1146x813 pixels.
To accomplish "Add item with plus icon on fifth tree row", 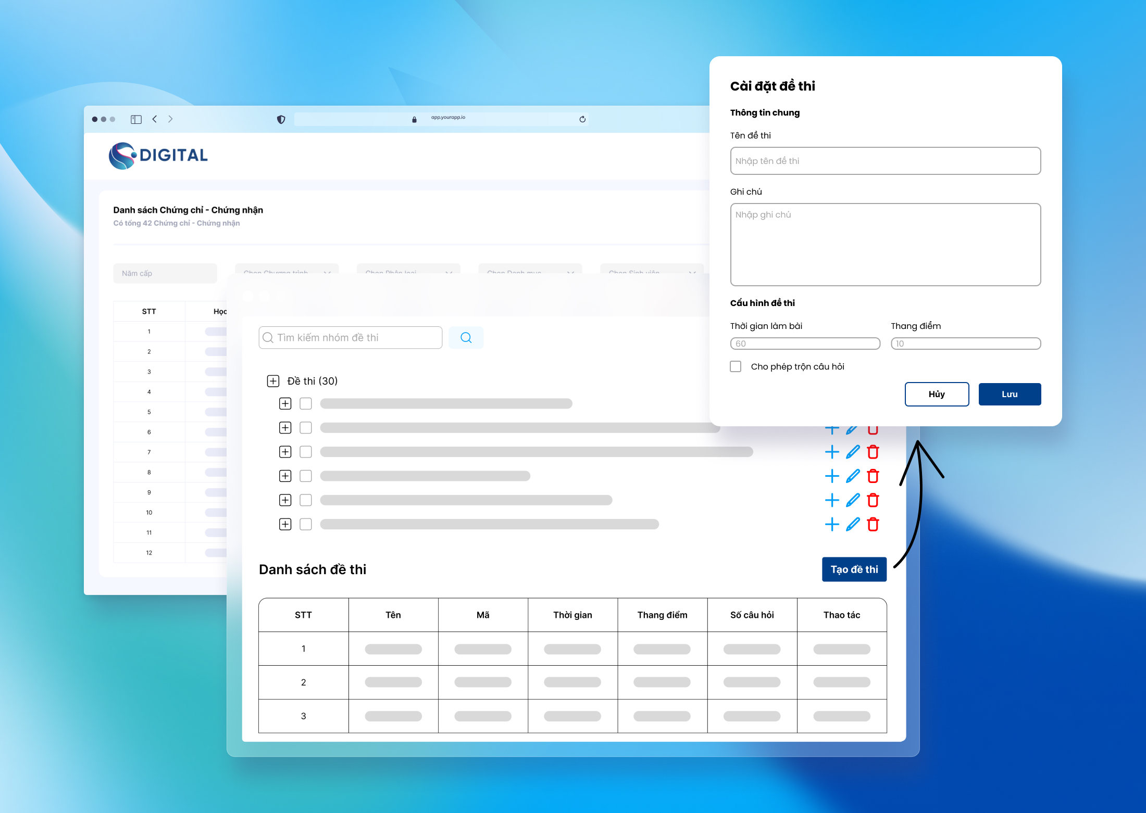I will tap(832, 500).
